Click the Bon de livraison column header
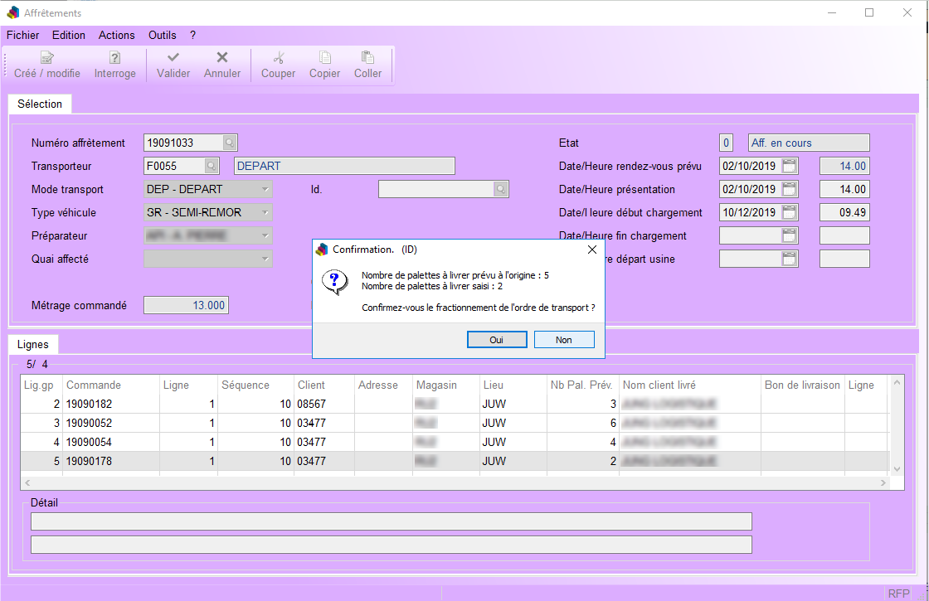Image resolution: width=929 pixels, height=601 pixels. tap(803, 385)
